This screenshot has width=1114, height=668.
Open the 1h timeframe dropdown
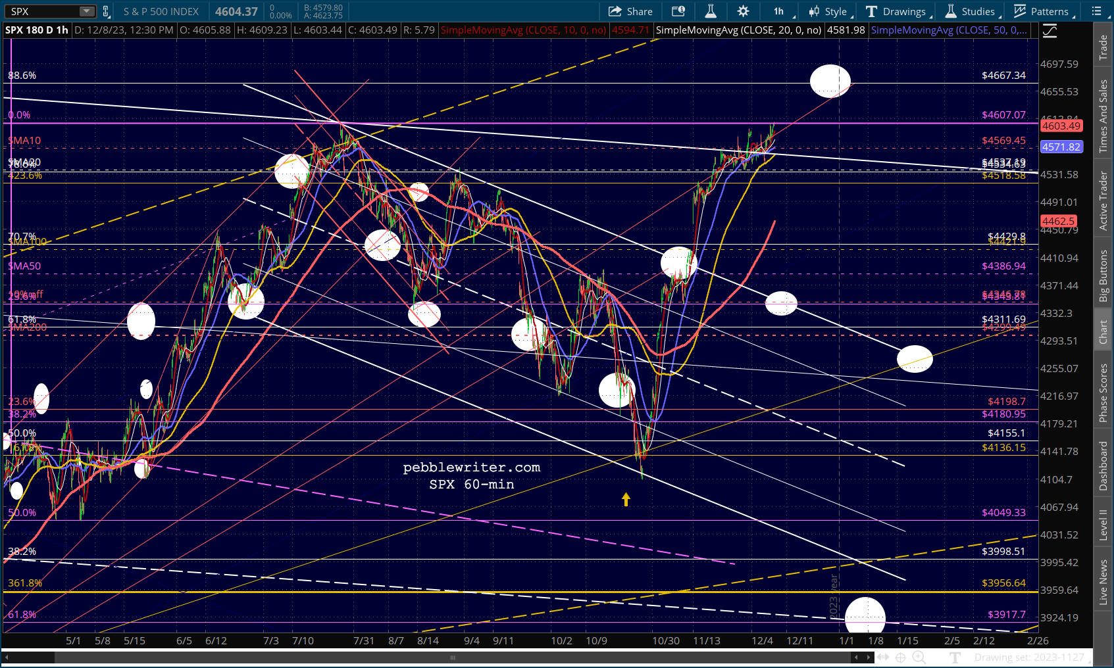coord(780,11)
